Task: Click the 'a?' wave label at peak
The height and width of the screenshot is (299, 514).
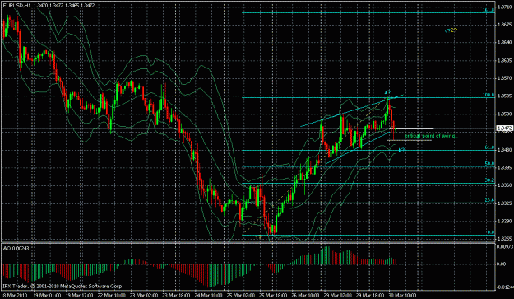Action: pos(387,92)
